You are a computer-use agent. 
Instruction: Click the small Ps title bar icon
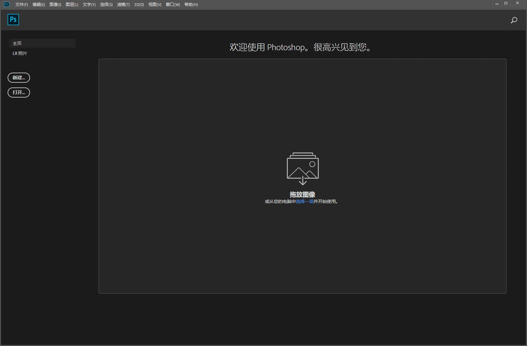[7, 4]
